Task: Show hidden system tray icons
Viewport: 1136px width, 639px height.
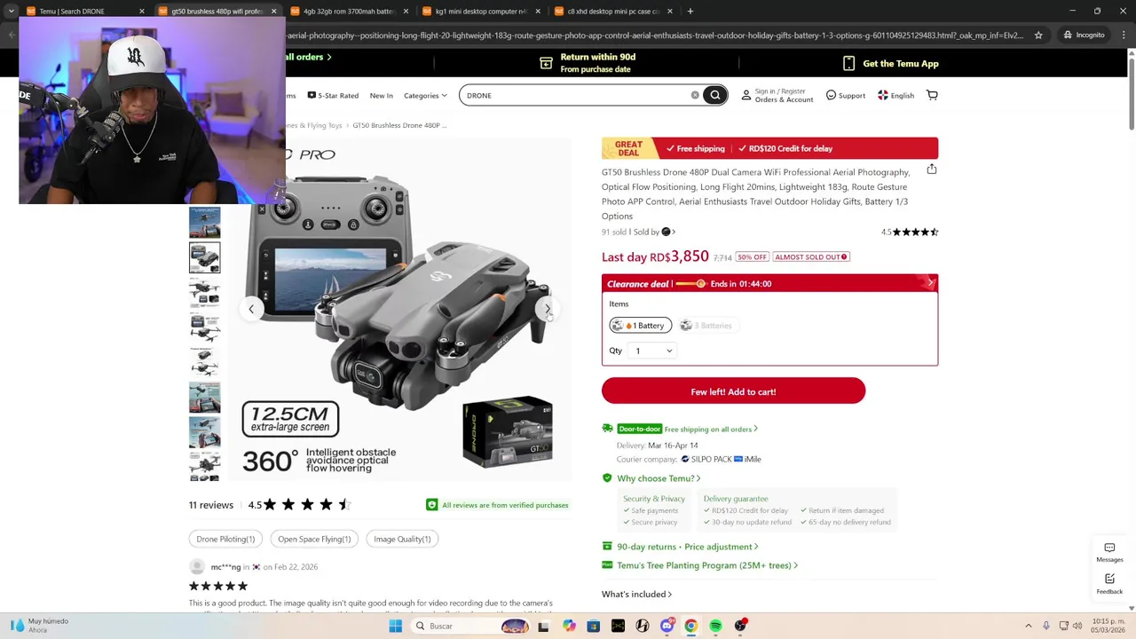Action: pos(1029,626)
